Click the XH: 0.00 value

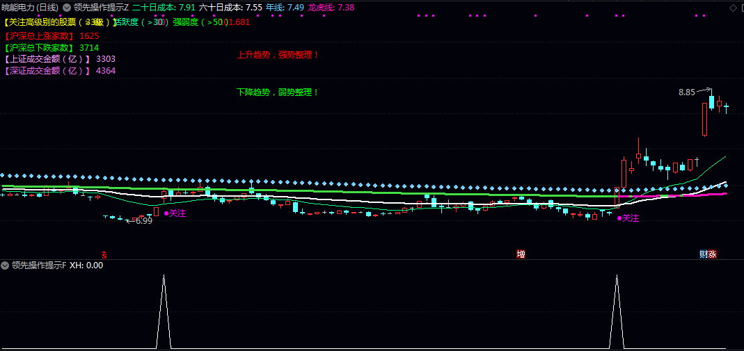(x=86, y=266)
